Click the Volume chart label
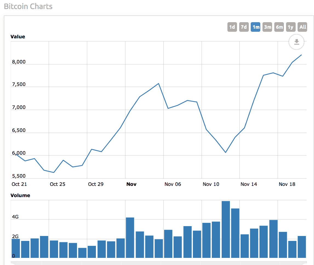 [20, 195]
